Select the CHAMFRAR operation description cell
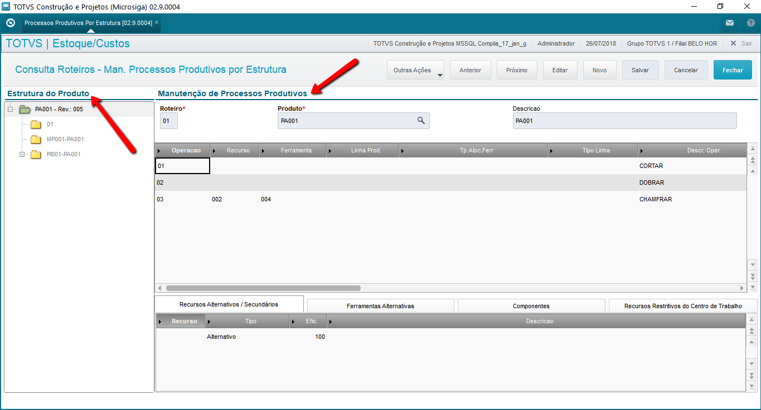Screen dimensions: 761x410 (692, 199)
